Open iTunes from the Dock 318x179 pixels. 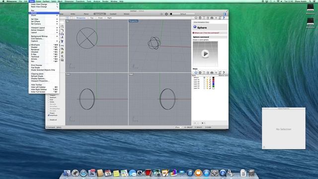[190, 173]
